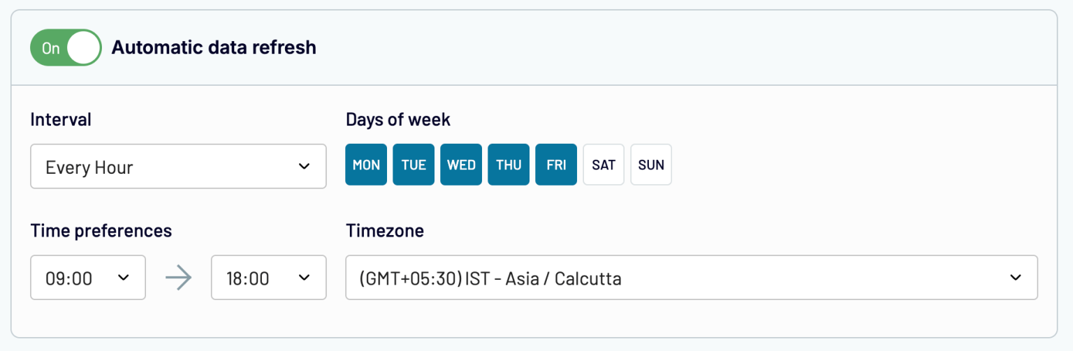Viewport: 1073px width, 351px height.
Task: Unselect the THU day button
Action: [509, 165]
